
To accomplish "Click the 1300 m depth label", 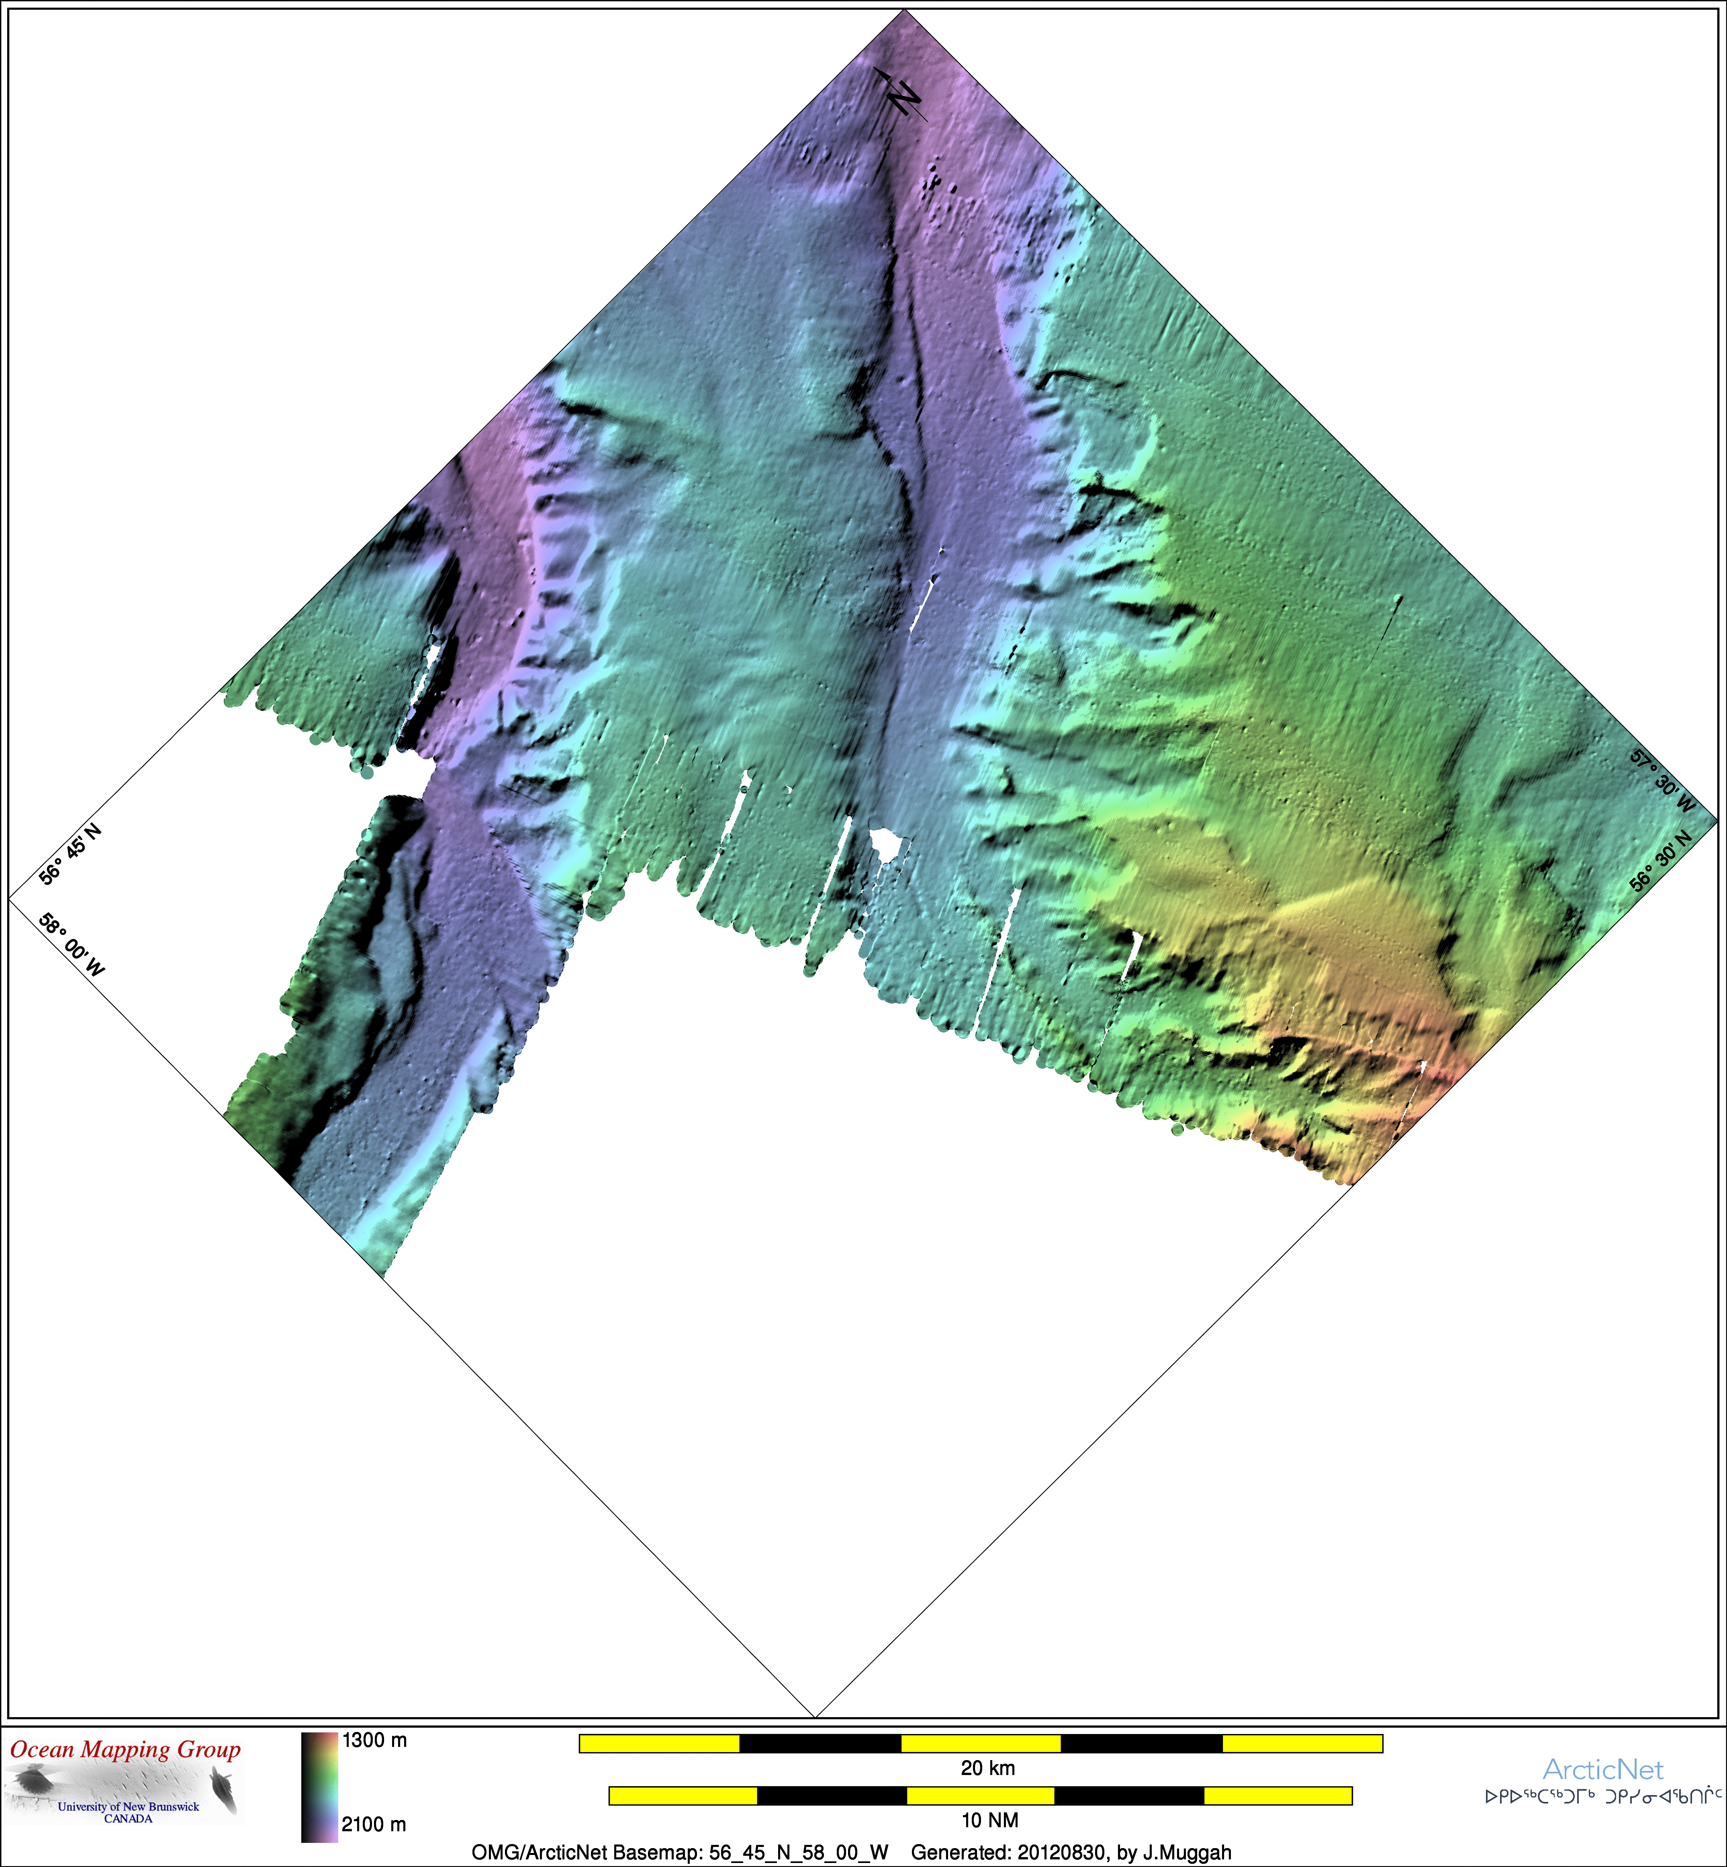I will pos(374,1740).
